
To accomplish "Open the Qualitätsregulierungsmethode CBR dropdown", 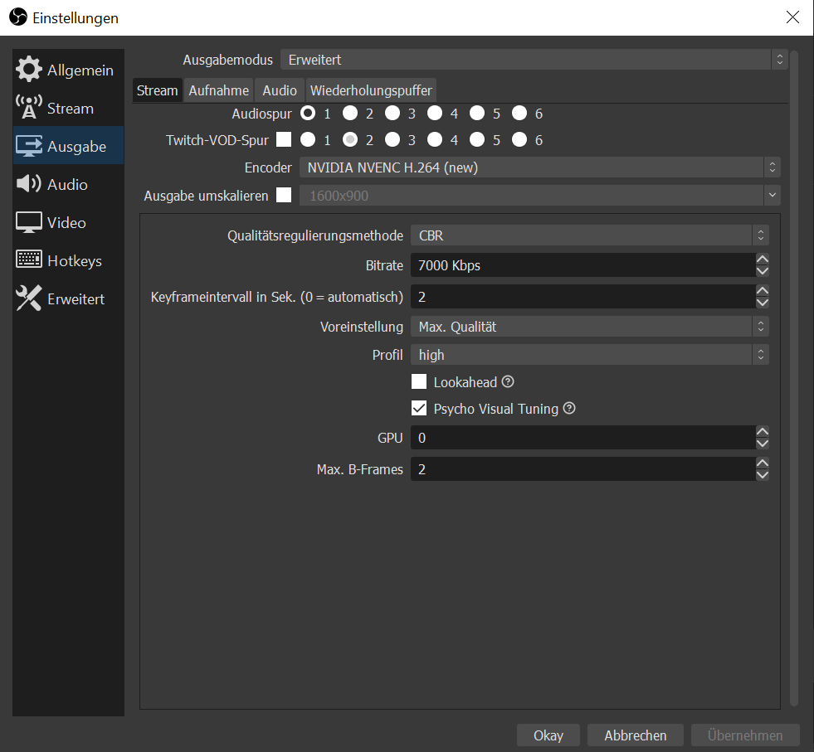I will click(x=589, y=235).
